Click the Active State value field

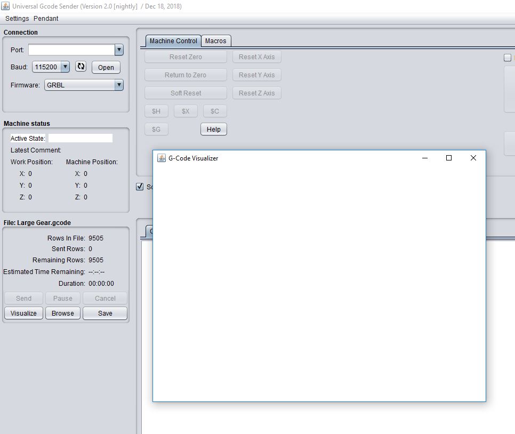pyautogui.click(x=81, y=138)
